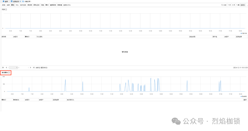Choose the 自定义 time range

pyautogui.click(x=243, y=5)
